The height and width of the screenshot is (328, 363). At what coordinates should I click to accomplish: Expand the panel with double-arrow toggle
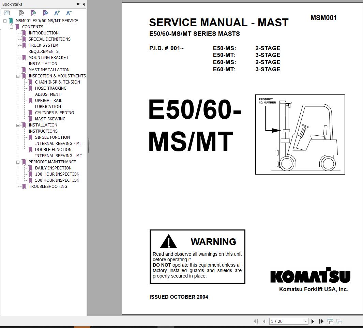(x=78, y=4)
